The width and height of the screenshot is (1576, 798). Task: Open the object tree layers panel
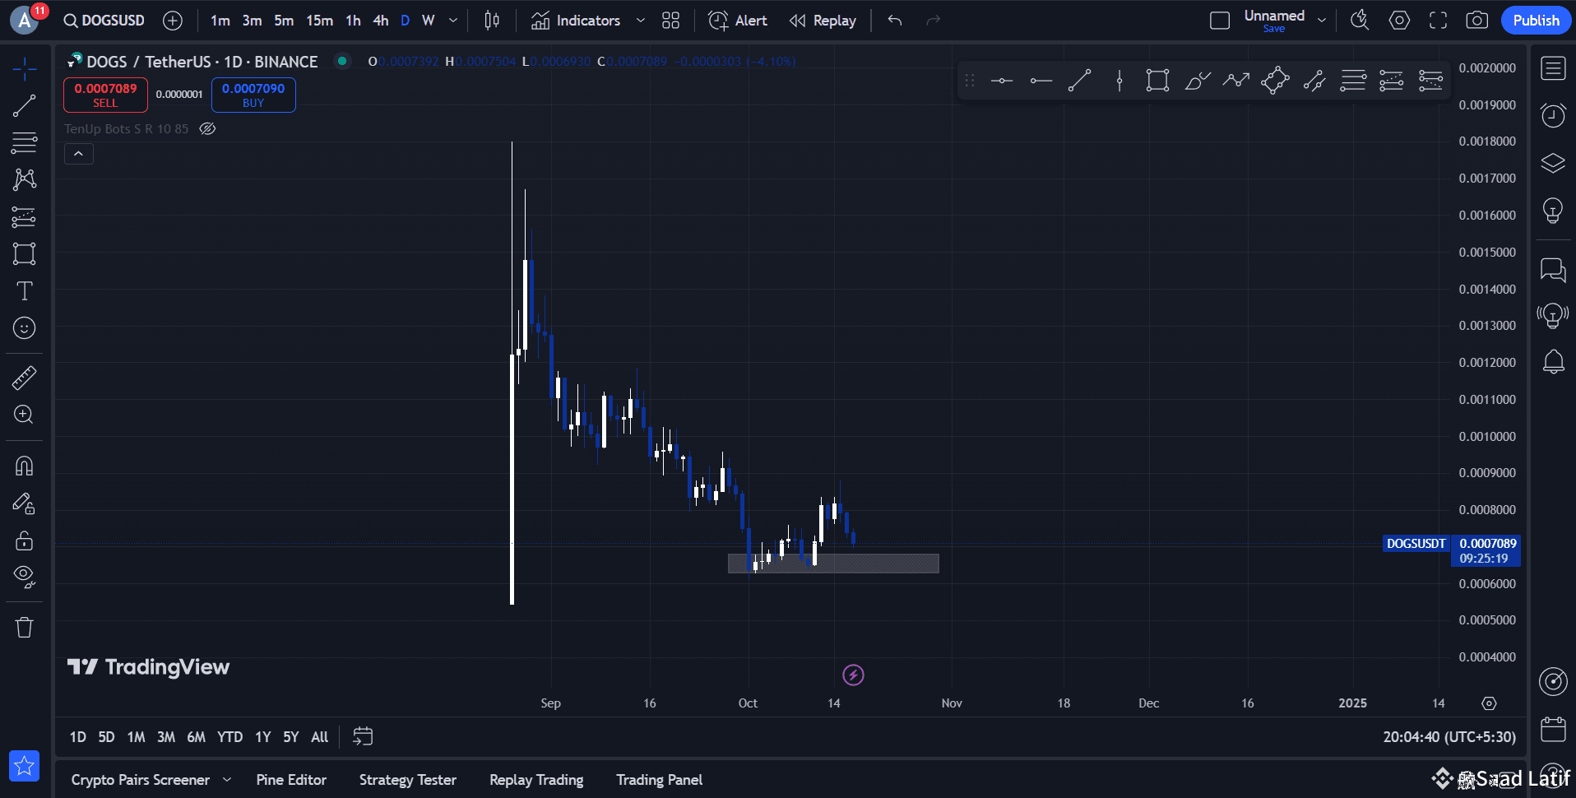click(1553, 163)
